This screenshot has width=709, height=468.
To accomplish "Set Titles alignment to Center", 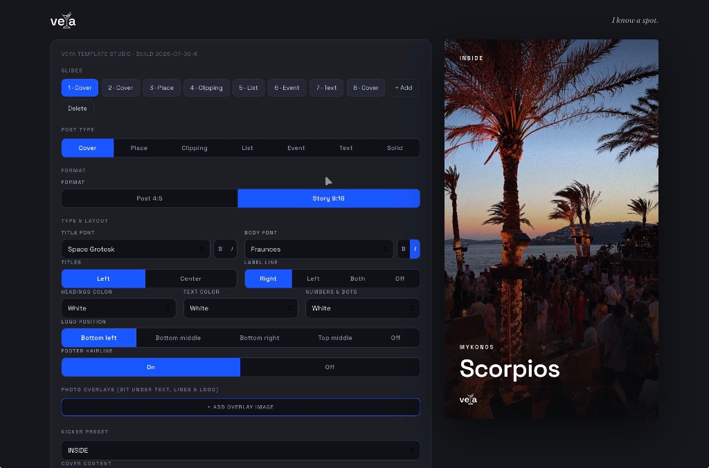I will 191,279.
